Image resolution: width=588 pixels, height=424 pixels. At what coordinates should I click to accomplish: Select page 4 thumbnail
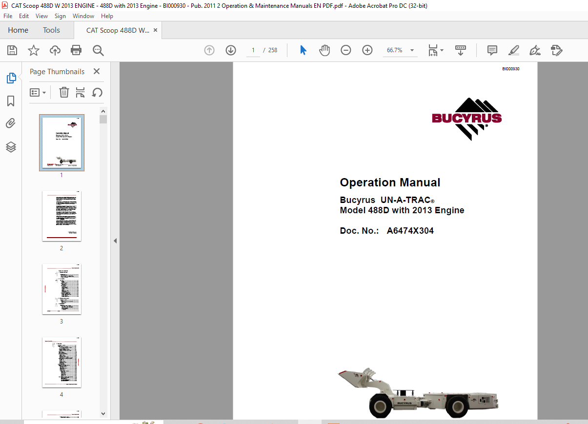(61, 363)
